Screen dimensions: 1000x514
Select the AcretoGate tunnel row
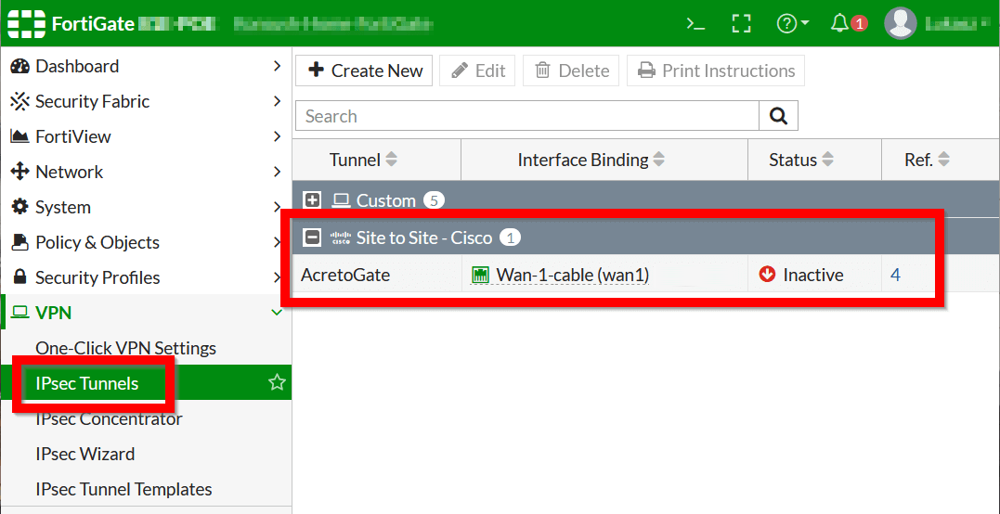point(646,276)
